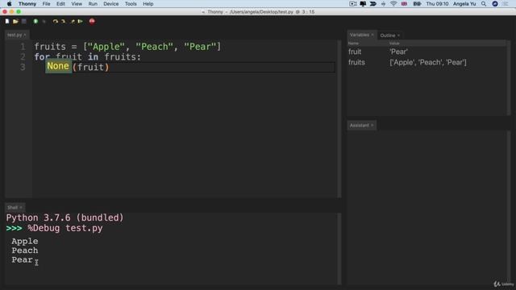Click the %Debug test.py shell command

[x=65, y=228]
